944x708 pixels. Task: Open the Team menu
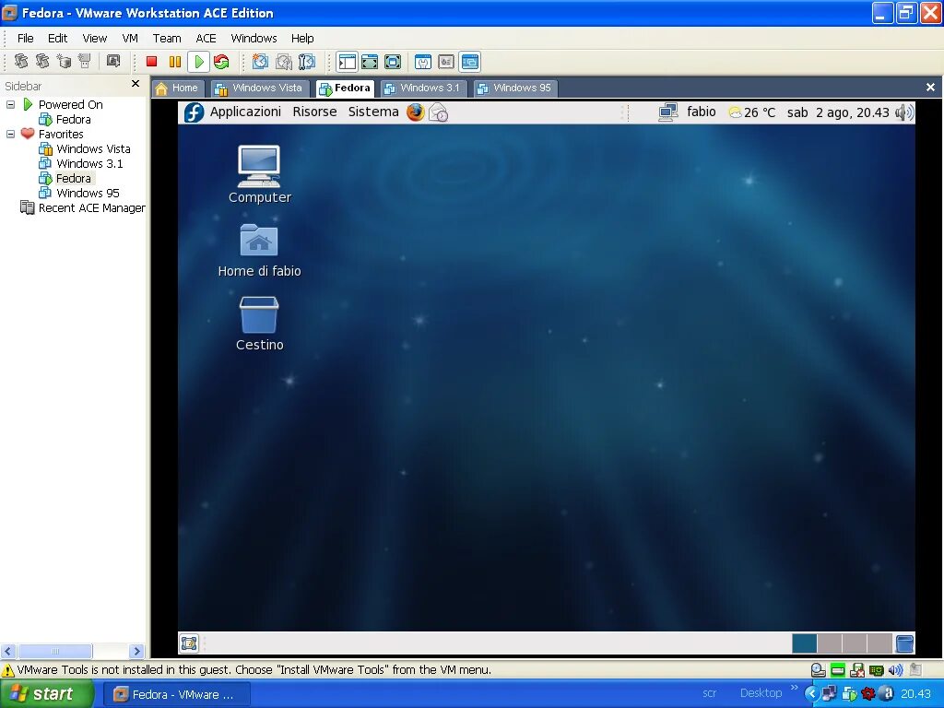[167, 38]
